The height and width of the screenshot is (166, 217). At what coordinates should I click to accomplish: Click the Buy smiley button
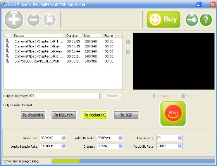[x=164, y=19]
